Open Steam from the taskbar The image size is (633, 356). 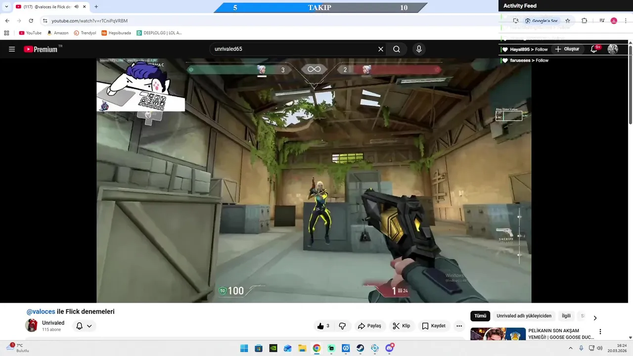360,348
